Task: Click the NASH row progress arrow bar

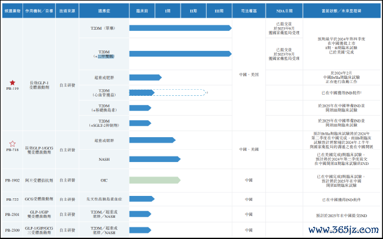Action: [x=155, y=159]
